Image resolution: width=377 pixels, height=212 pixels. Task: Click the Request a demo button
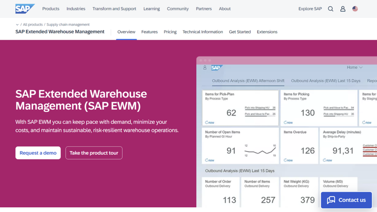38,153
